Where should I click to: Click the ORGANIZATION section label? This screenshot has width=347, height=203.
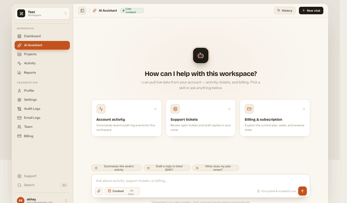pyautogui.click(x=27, y=83)
